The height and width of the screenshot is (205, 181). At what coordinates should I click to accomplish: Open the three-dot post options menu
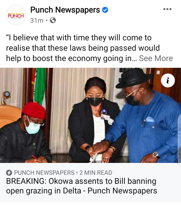coord(167,9)
